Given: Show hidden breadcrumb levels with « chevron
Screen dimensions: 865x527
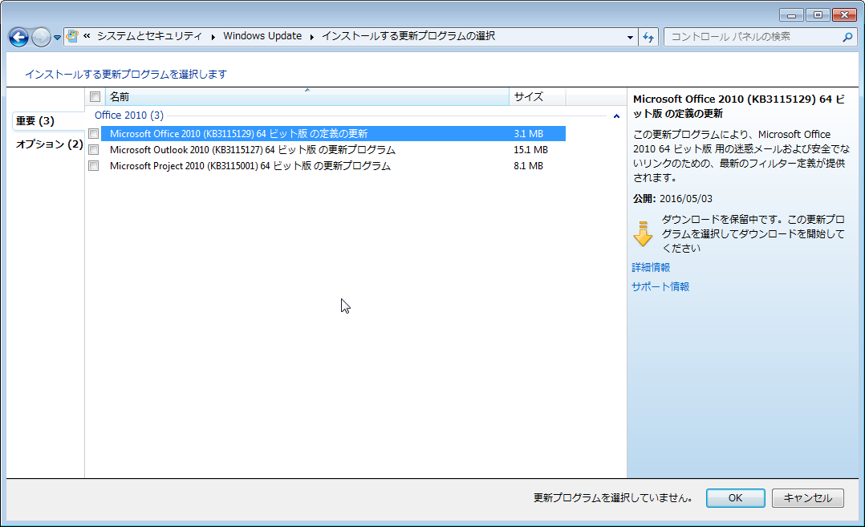Looking at the screenshot, I should [x=87, y=36].
